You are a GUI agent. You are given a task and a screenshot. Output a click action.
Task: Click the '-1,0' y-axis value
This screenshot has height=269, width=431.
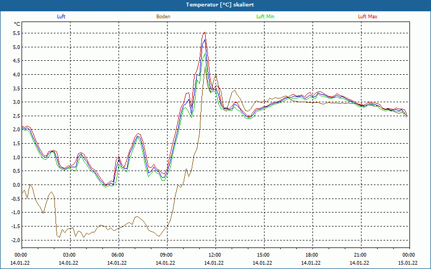16,213
